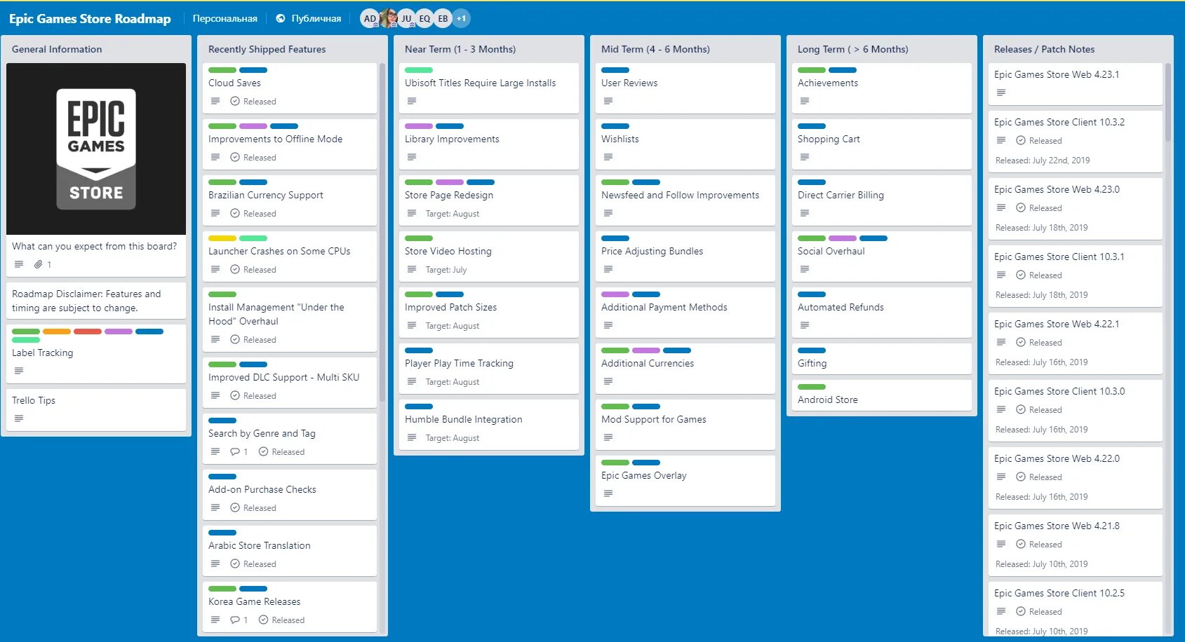The image size is (1185, 642).
Task: Click description icon on Shopping Cart card
Action: pos(805,158)
